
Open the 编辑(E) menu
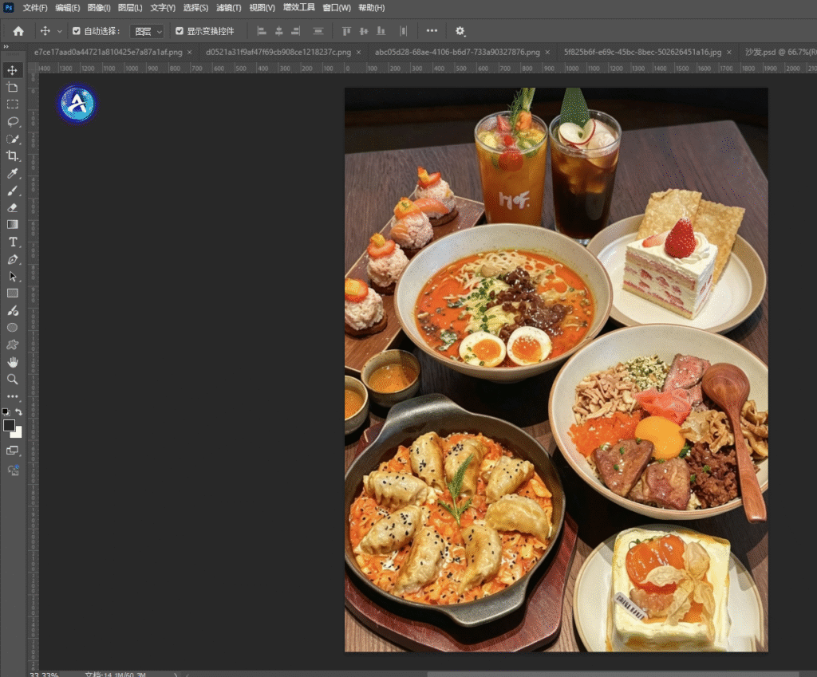(x=68, y=8)
